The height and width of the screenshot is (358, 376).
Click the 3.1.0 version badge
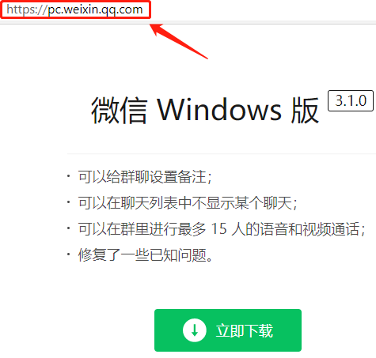coord(351,100)
